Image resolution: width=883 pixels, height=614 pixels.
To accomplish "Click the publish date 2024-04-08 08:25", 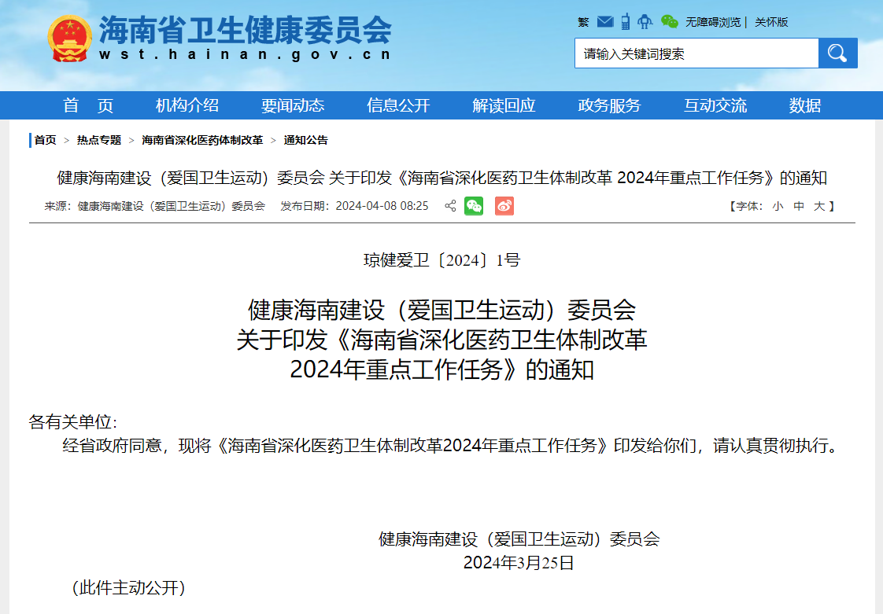I will [382, 206].
